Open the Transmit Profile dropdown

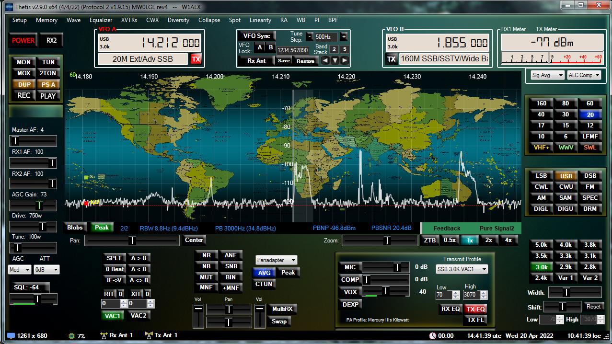pos(462,269)
